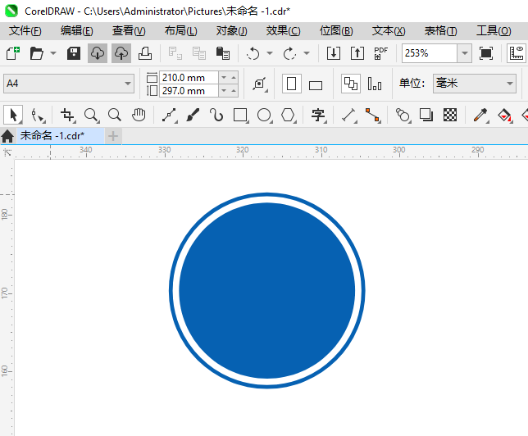The image size is (528, 436).
Task: Select the Text tool
Action: tap(318, 115)
